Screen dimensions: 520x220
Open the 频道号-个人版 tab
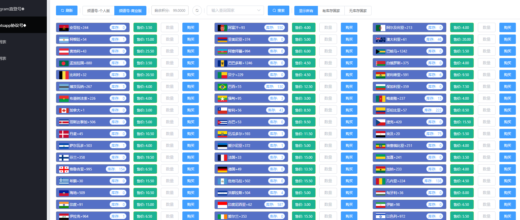coord(98,11)
